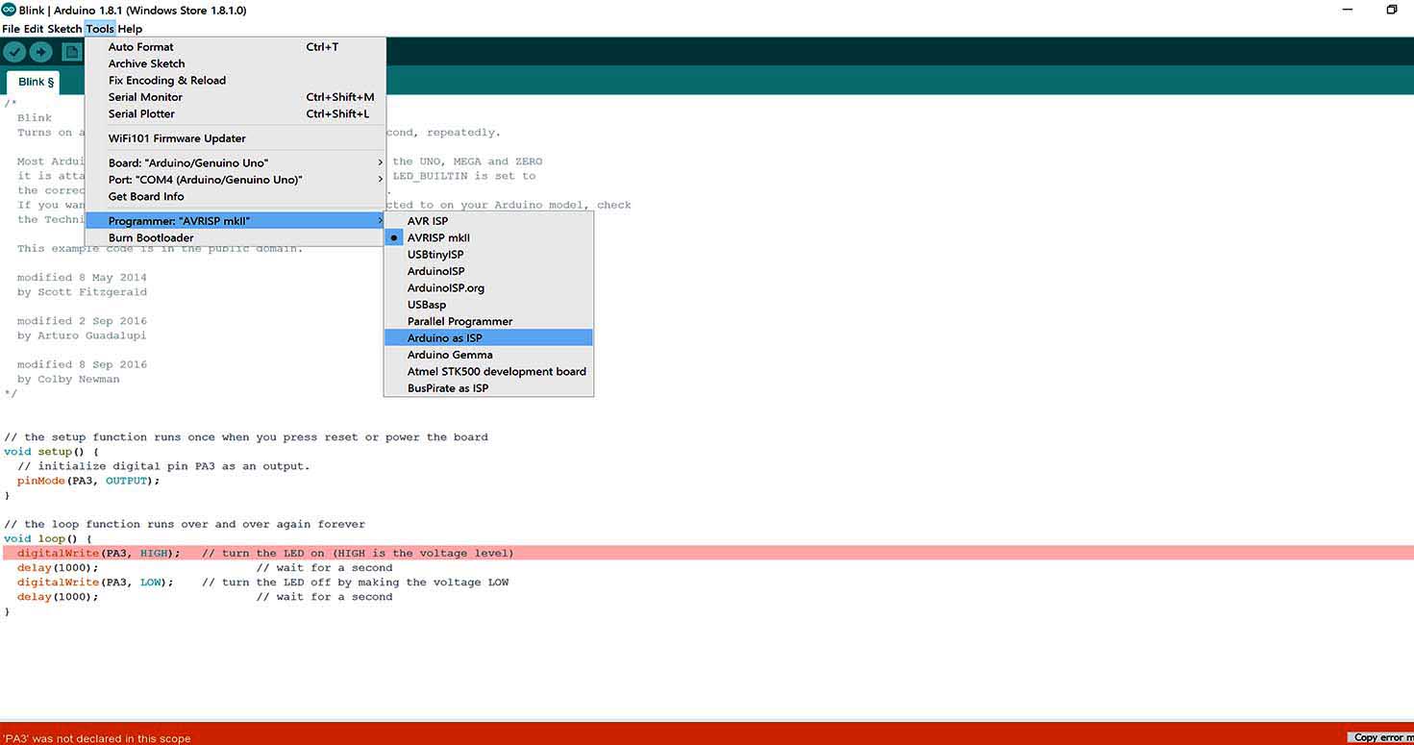Click Get Board Info
Image resolution: width=1414 pixels, height=745 pixels.
[235, 196]
